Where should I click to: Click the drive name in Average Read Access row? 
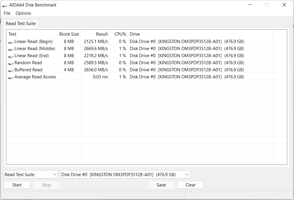tap(187, 77)
